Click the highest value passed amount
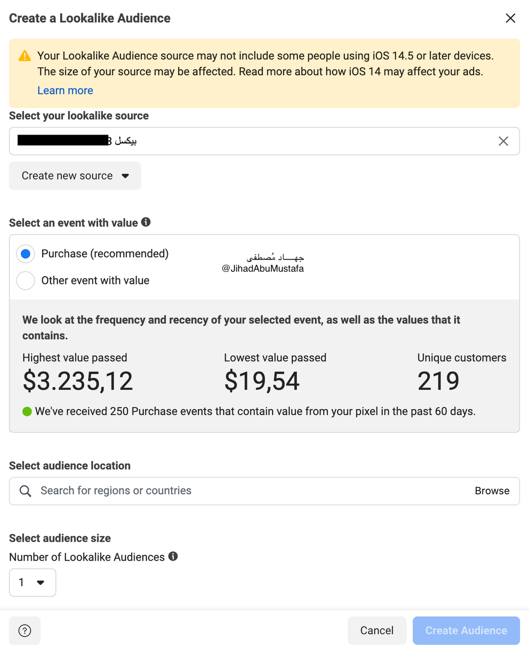Screen dimensions: 529x648 78,381
